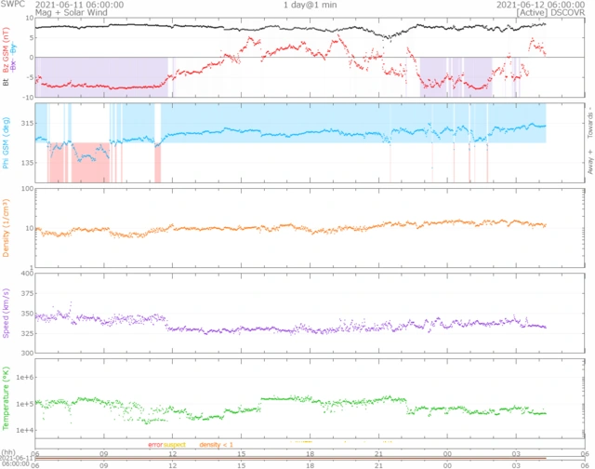The width and height of the screenshot is (595, 469).
Task: Click the Density (1/cm³) axis label
Action: tap(7, 229)
